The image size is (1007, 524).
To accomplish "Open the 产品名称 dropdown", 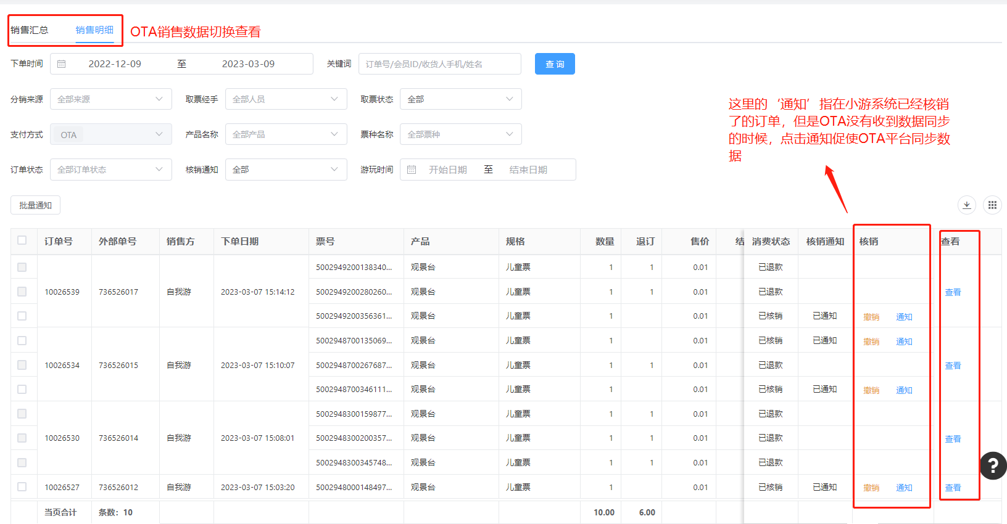I will (286, 134).
